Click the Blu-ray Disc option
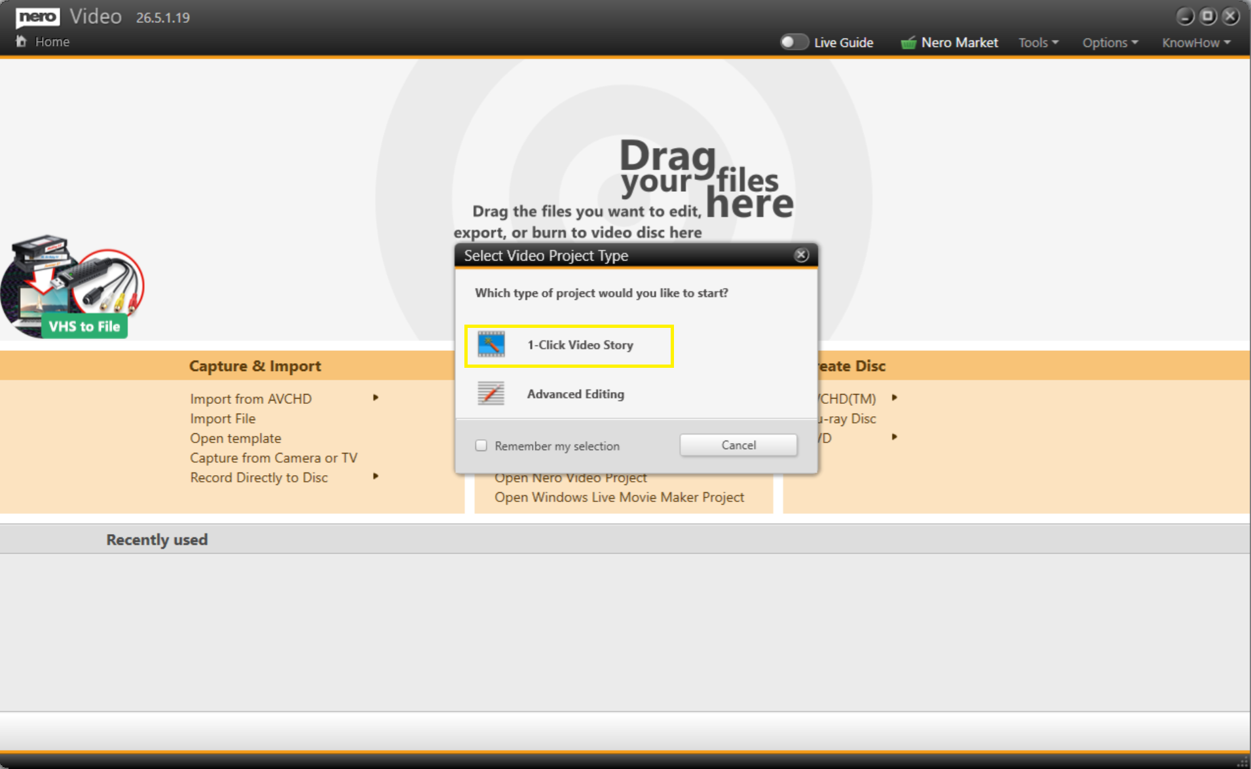The width and height of the screenshot is (1251, 769). pos(847,418)
